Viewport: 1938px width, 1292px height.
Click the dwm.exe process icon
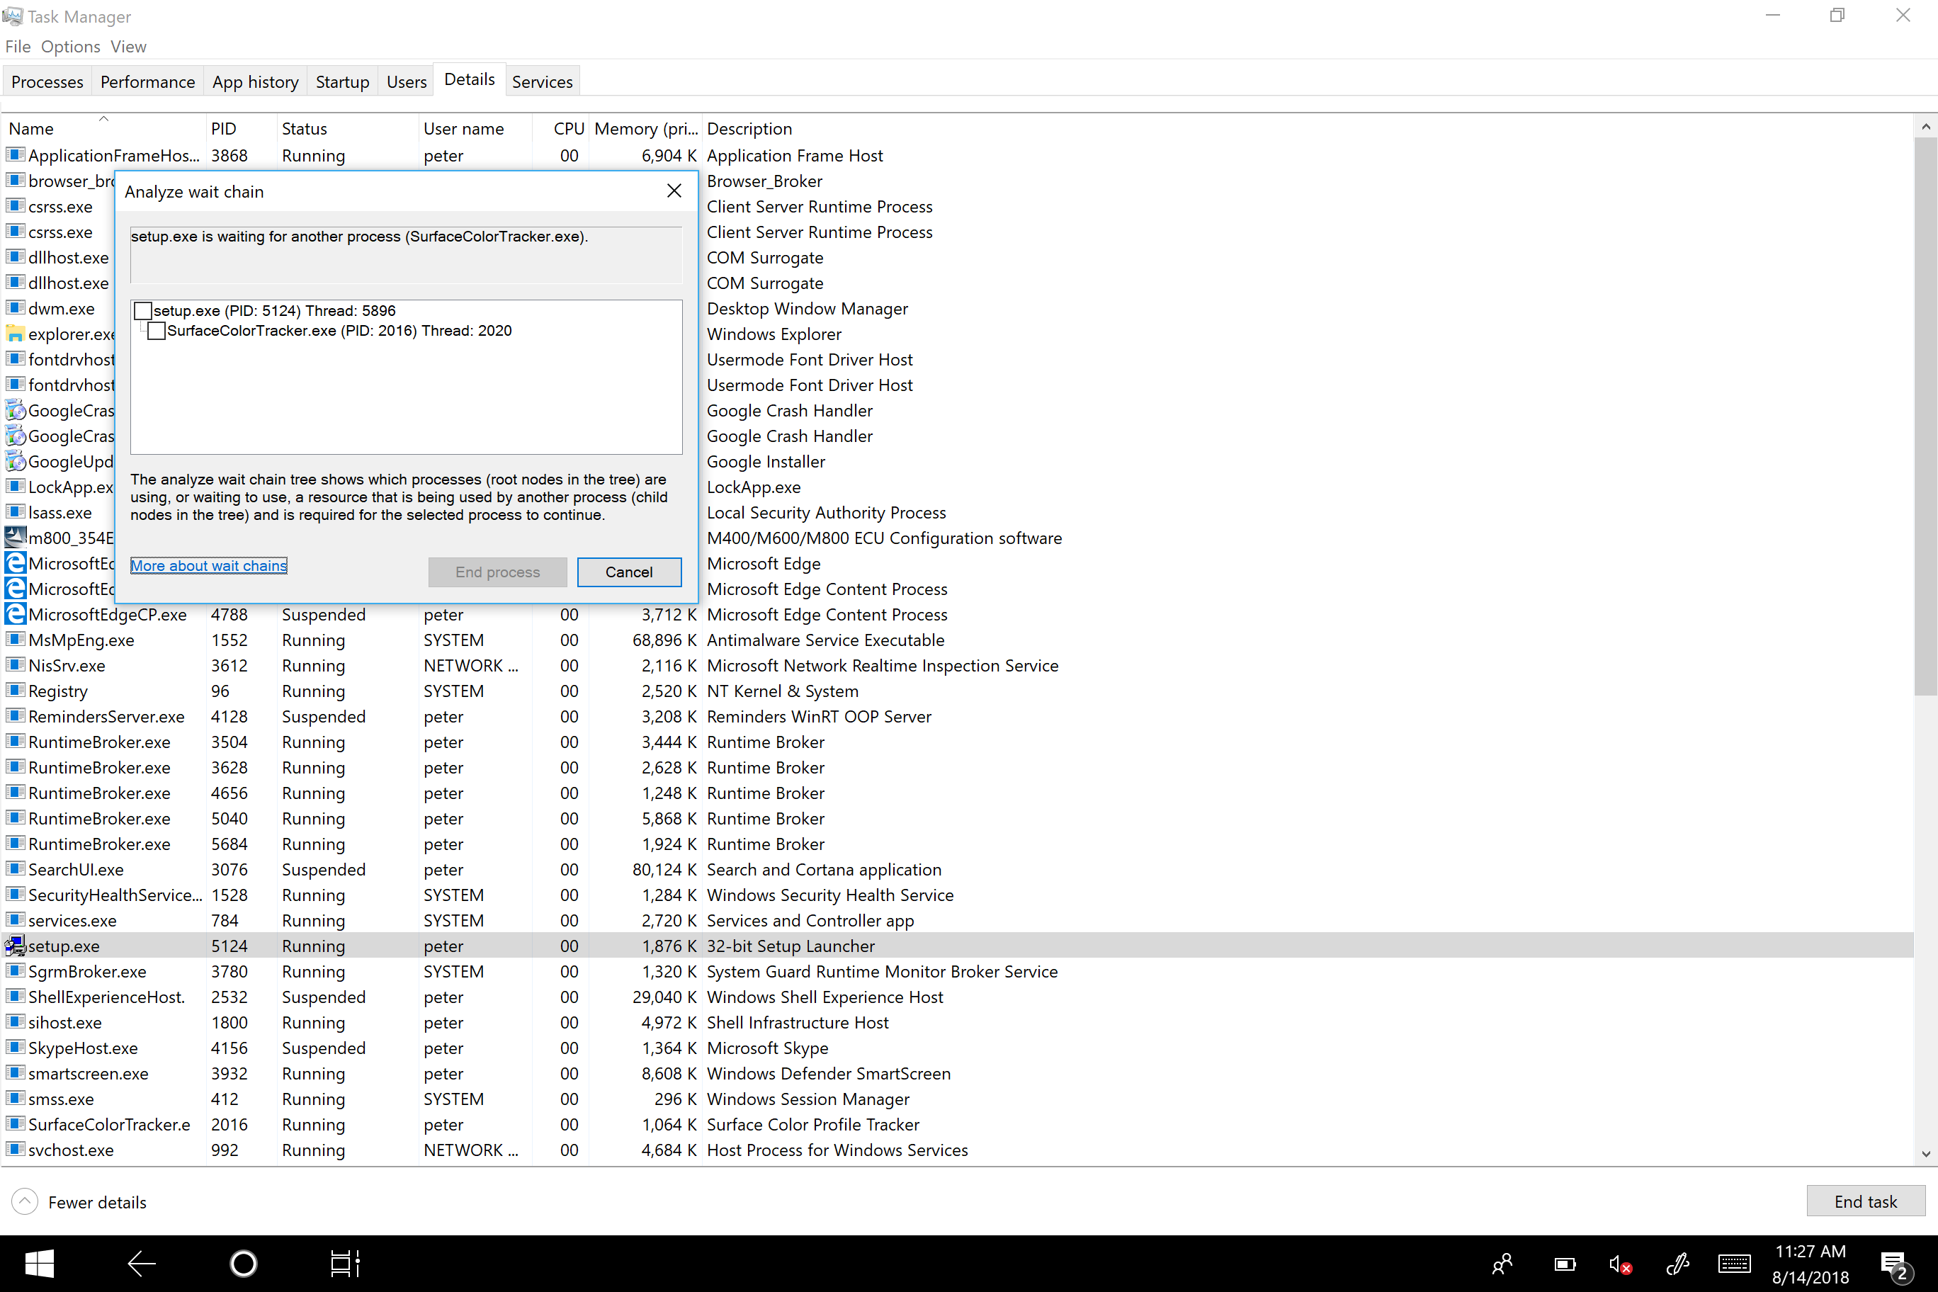[x=15, y=308]
